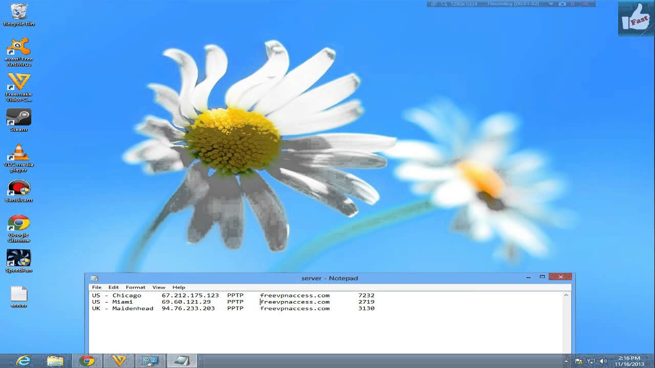
Task: Open the Format menu in Notepad
Action: 136,287
